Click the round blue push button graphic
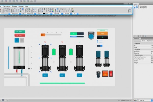 point(91,36)
